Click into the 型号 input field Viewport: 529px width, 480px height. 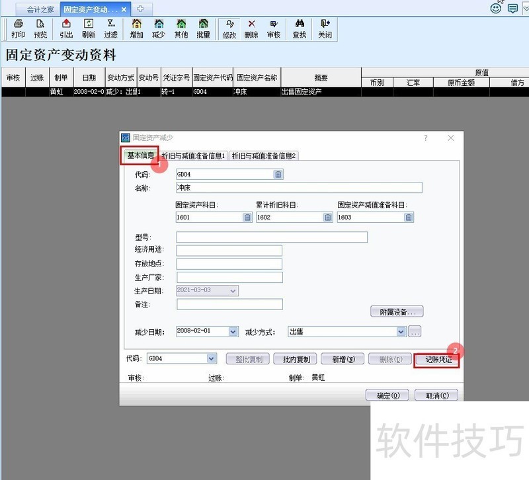pos(272,237)
